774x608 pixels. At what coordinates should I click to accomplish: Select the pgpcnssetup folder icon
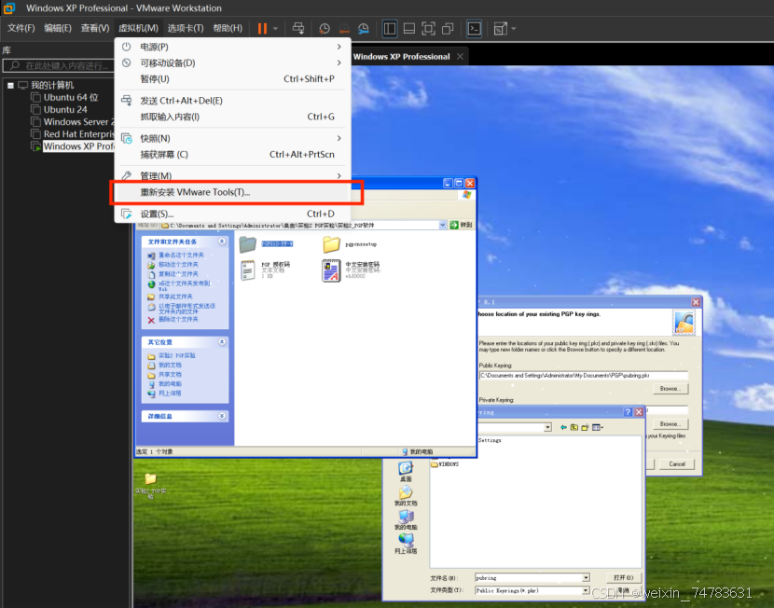331,244
